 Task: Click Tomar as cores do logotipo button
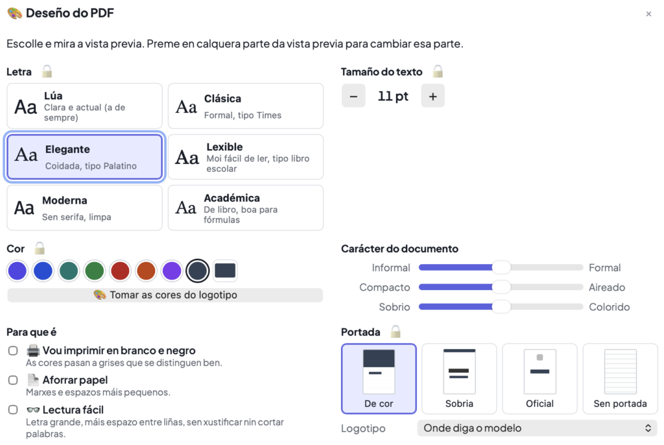(165, 295)
